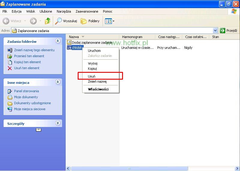Click Uruchom in context menu

[94, 51]
